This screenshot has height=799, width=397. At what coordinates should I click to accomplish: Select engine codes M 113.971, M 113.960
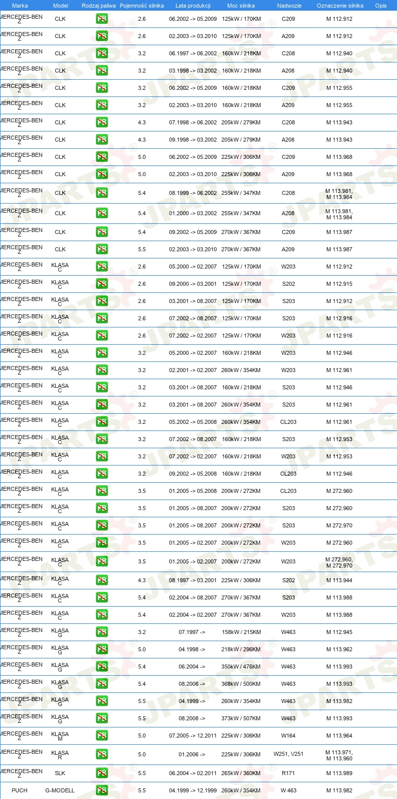click(339, 755)
